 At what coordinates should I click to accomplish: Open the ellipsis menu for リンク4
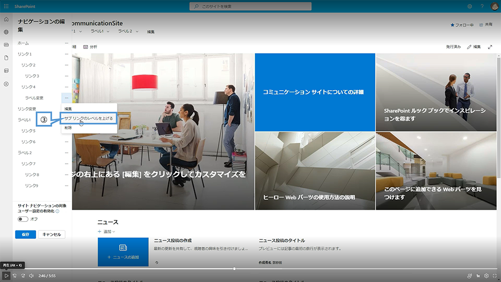point(67,87)
